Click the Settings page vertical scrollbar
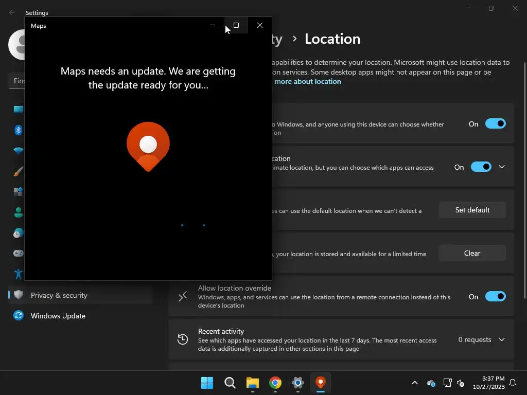Screen dimensions: 527x395 [x=524, y=181]
